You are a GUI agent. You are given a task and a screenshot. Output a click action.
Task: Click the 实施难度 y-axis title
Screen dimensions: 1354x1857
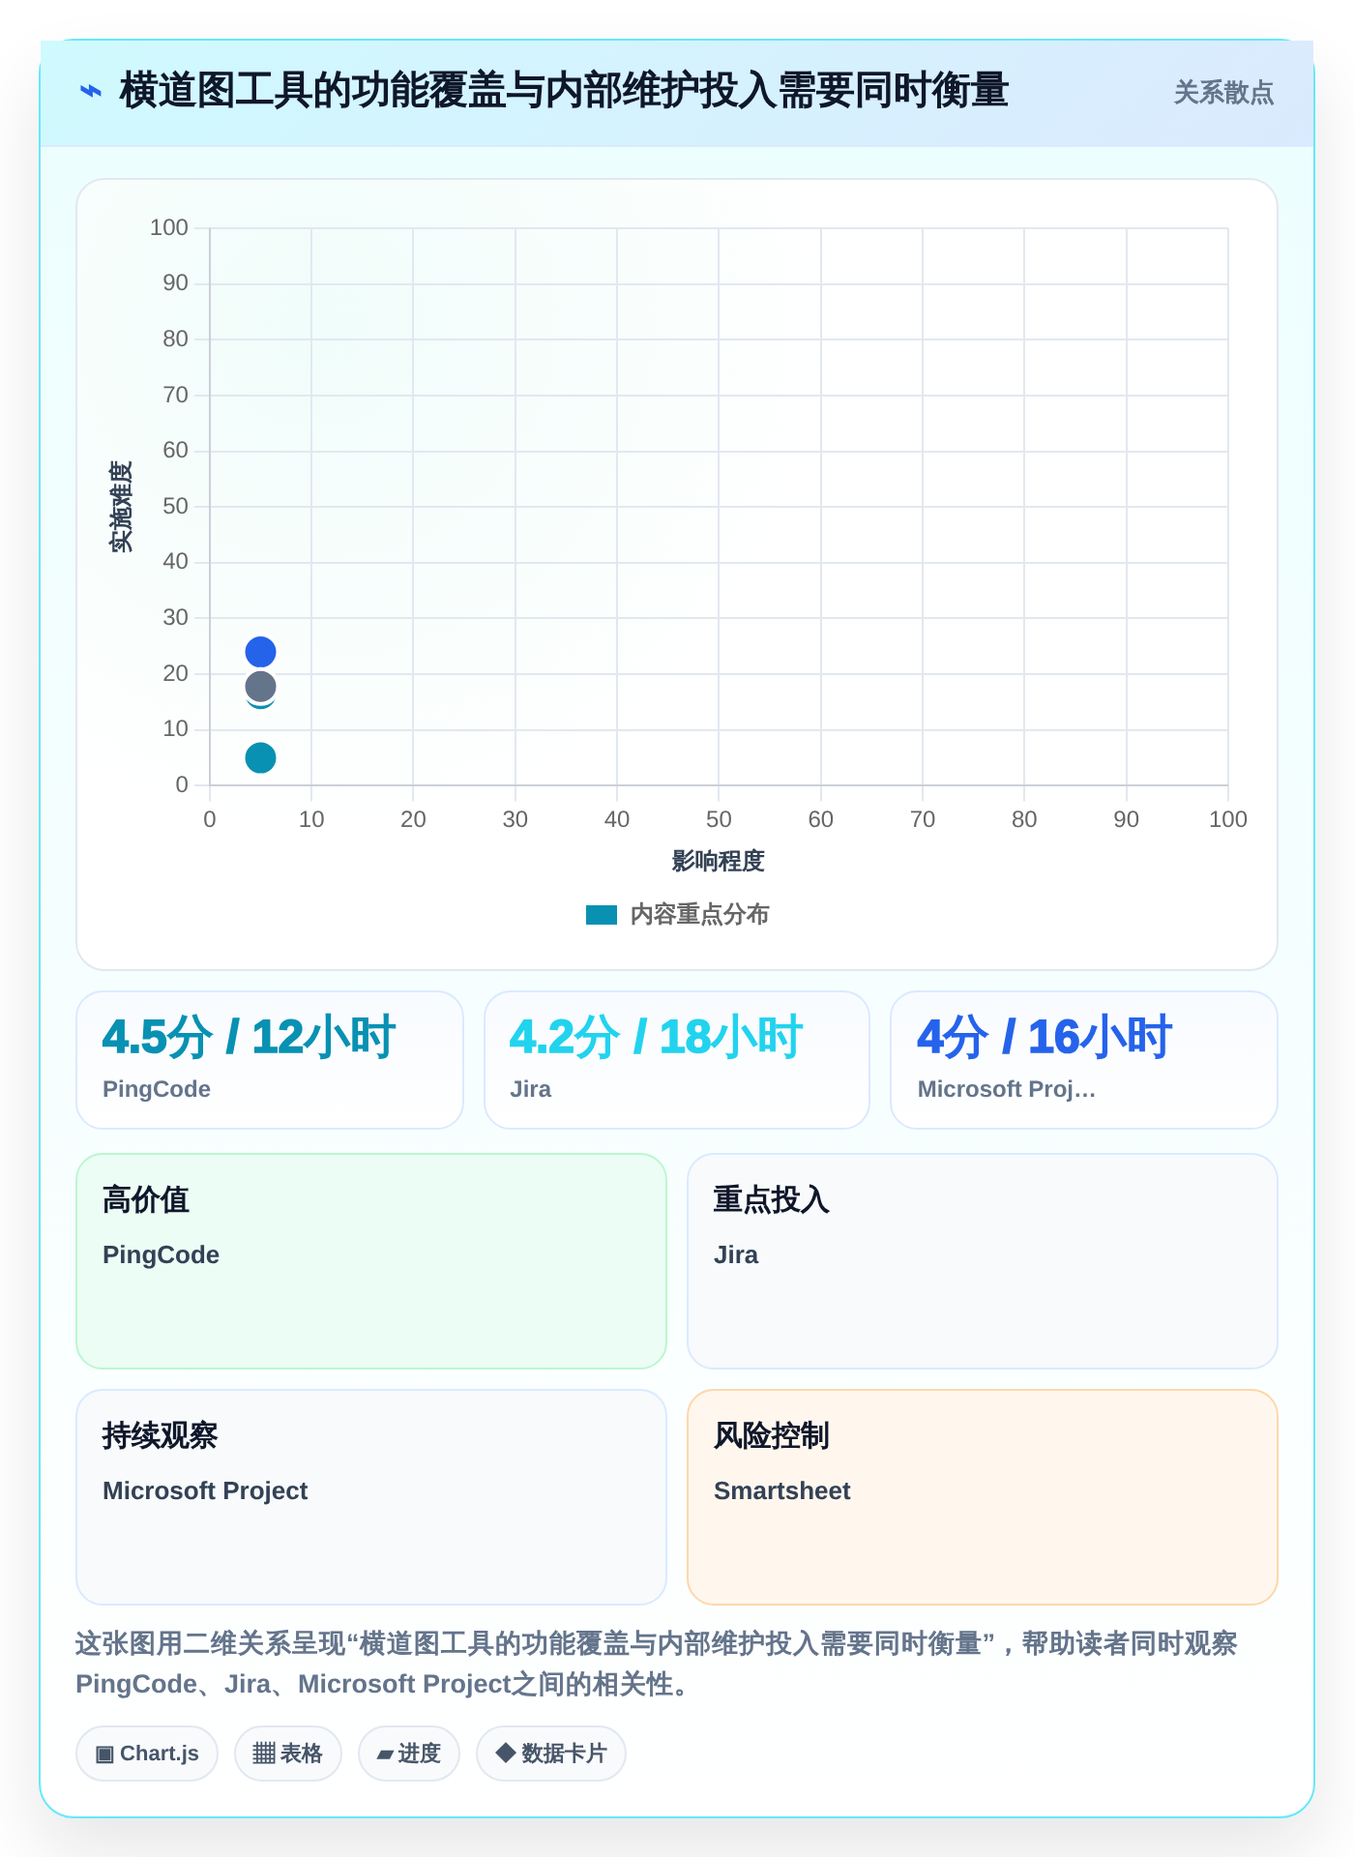point(121,506)
